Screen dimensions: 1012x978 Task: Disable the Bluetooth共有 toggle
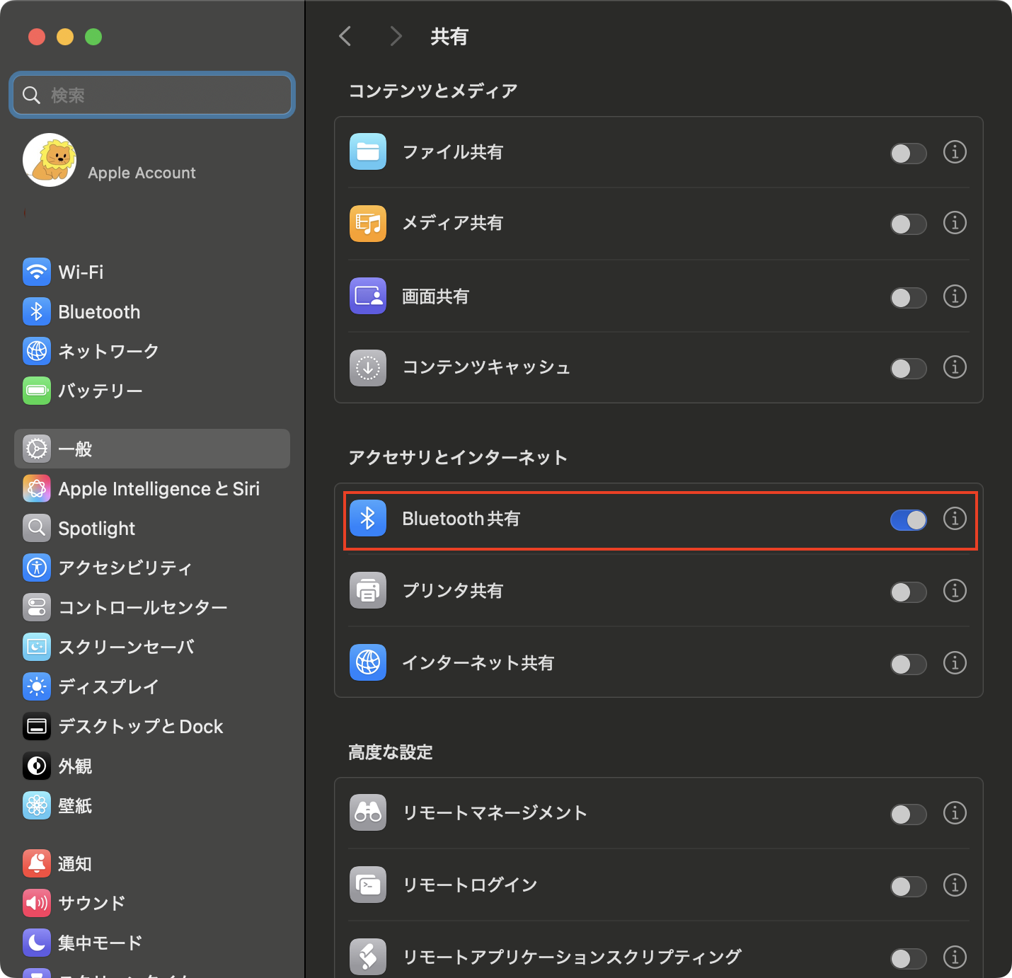point(908,520)
